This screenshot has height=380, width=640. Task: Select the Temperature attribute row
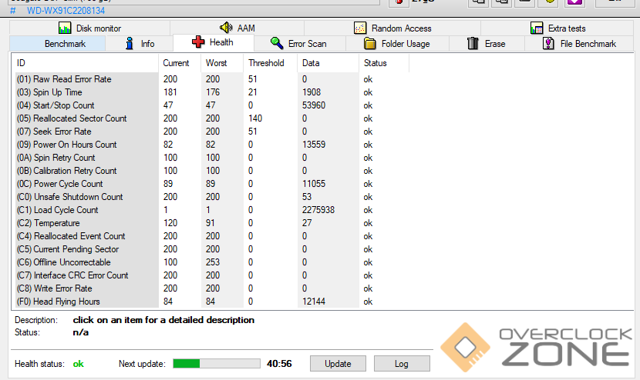pyautogui.click(x=56, y=223)
